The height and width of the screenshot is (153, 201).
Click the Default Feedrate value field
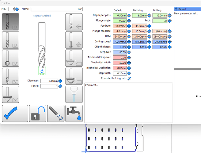point(120,26)
